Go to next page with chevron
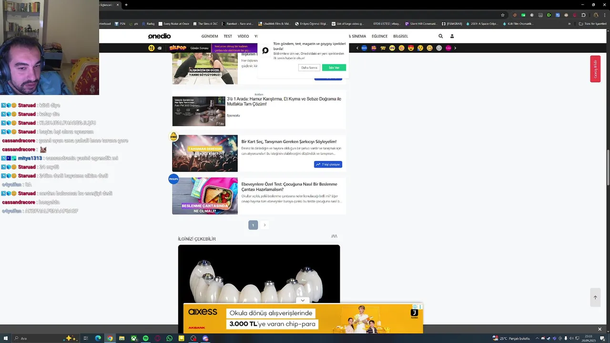The width and height of the screenshot is (610, 343). 264,225
